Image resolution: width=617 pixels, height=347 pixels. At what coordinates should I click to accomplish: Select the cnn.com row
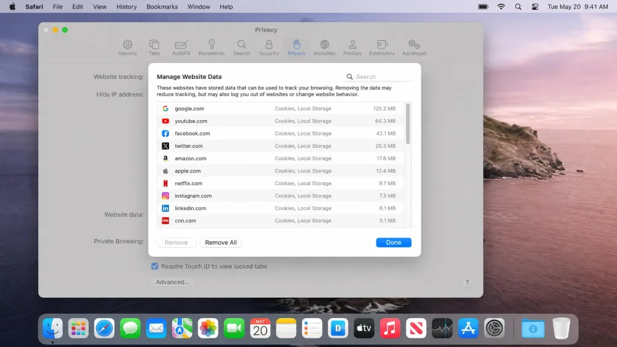point(281,221)
